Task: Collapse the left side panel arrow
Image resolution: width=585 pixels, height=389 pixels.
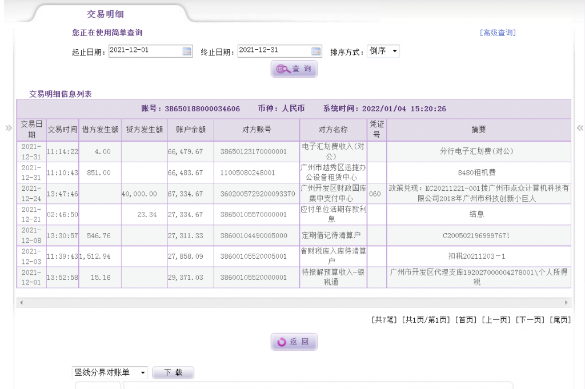Action: click(9, 127)
